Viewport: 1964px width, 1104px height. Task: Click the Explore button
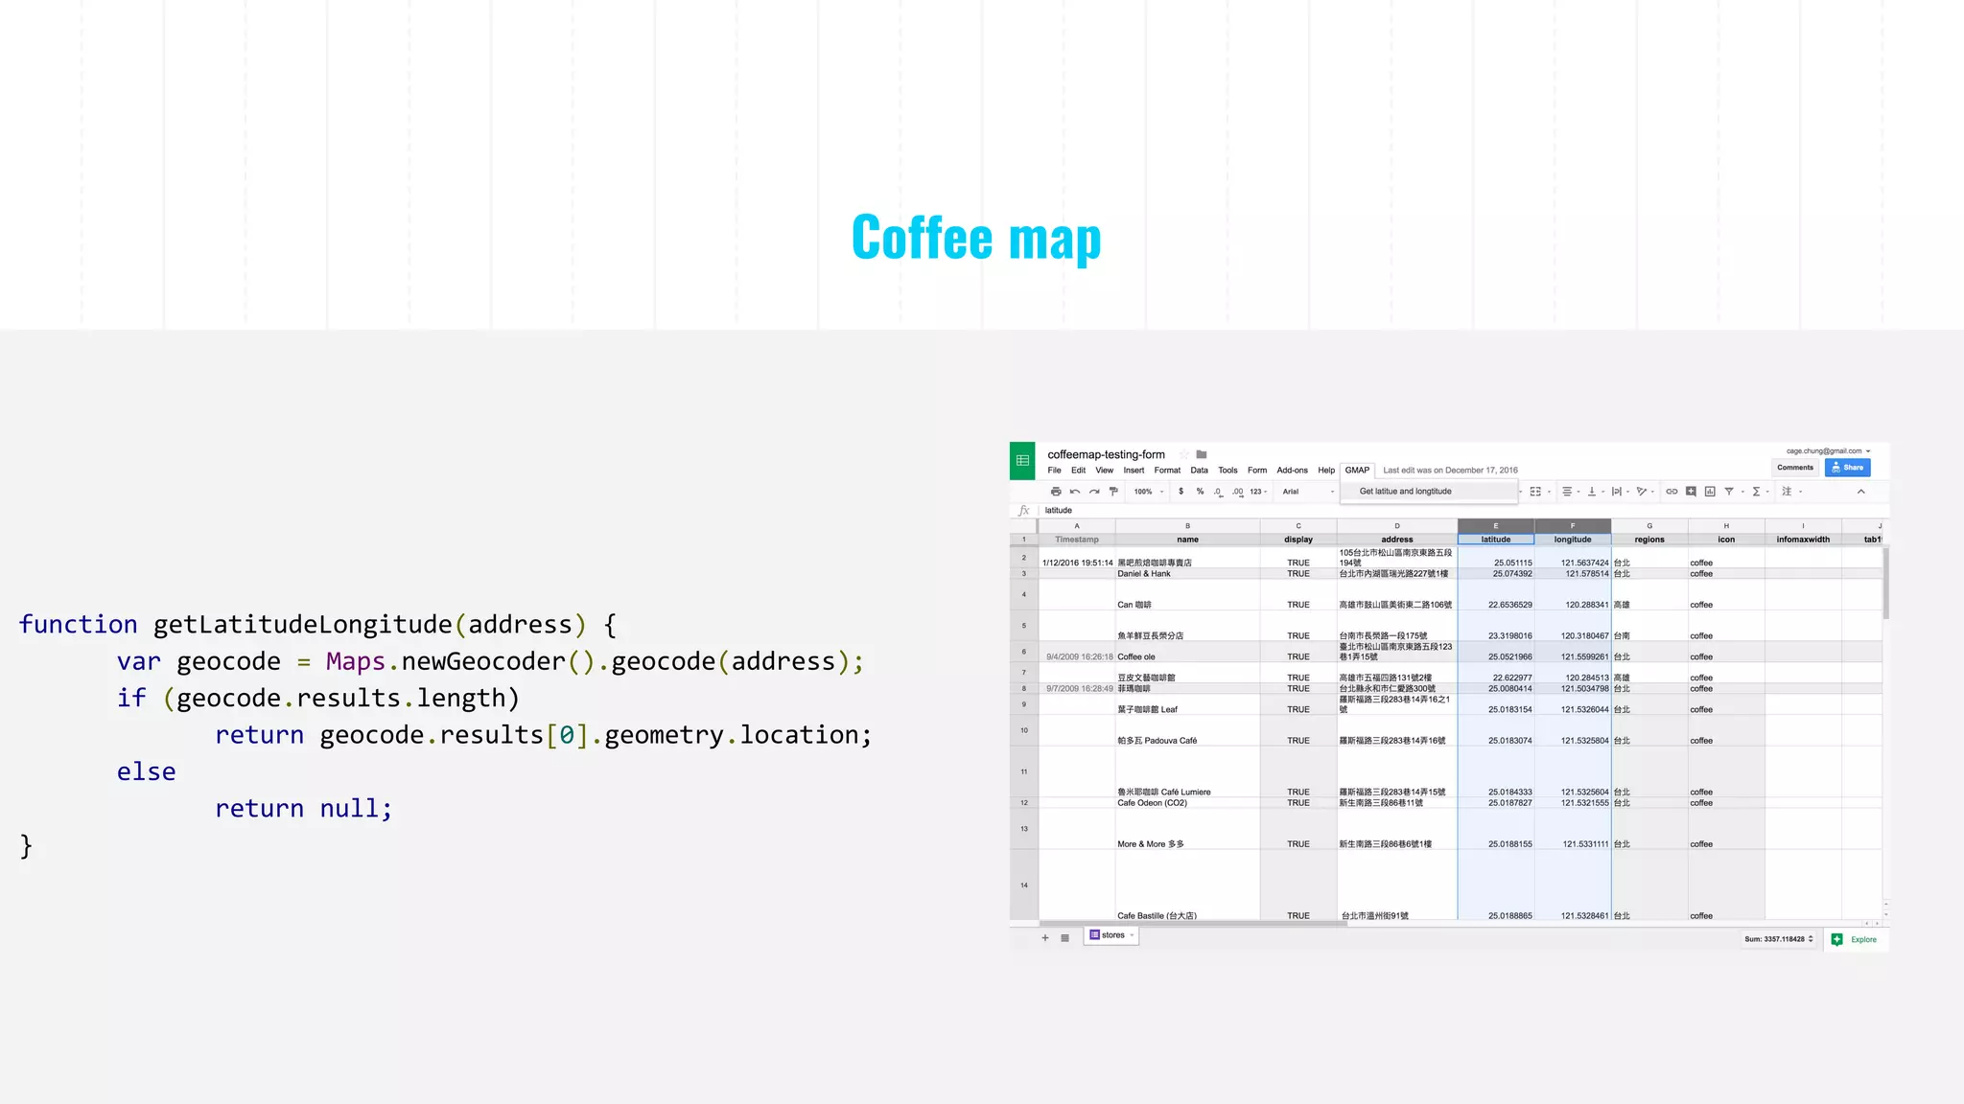(x=1855, y=940)
